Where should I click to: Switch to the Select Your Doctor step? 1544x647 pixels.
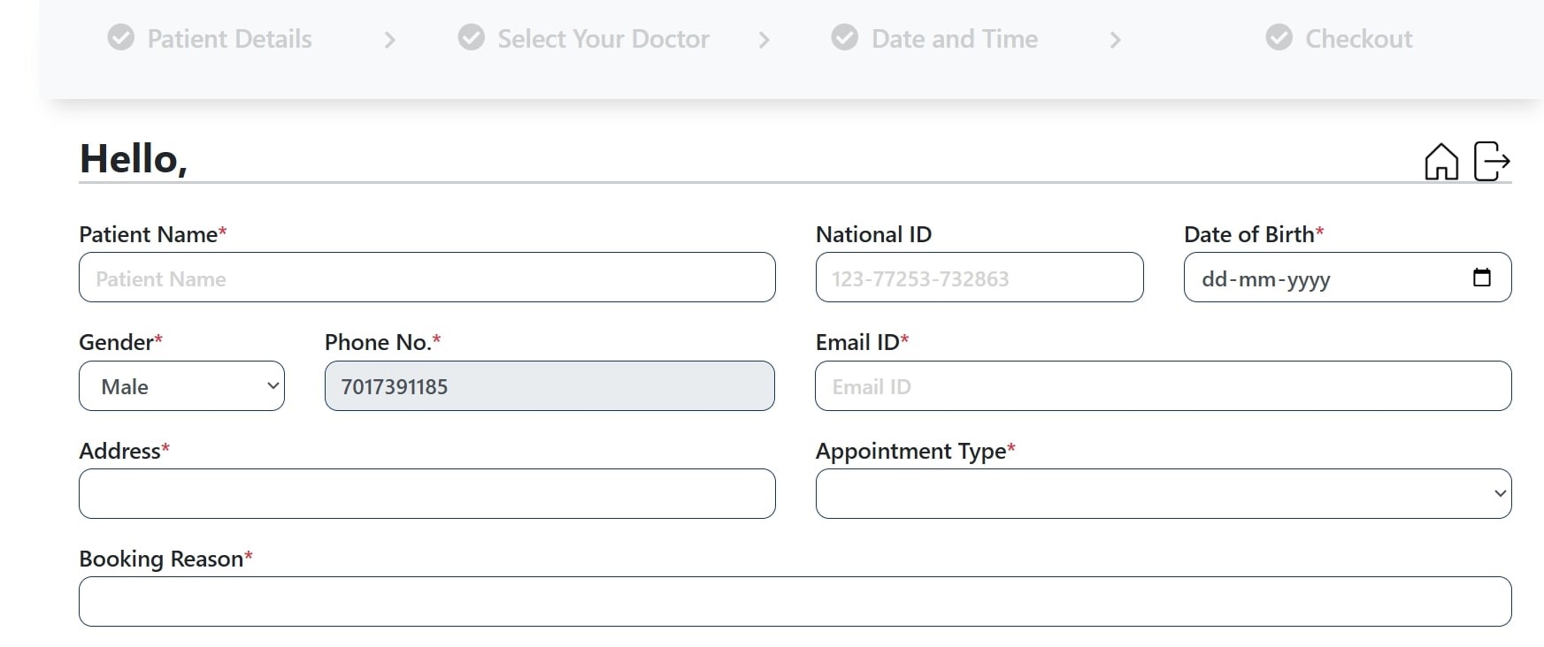point(603,39)
